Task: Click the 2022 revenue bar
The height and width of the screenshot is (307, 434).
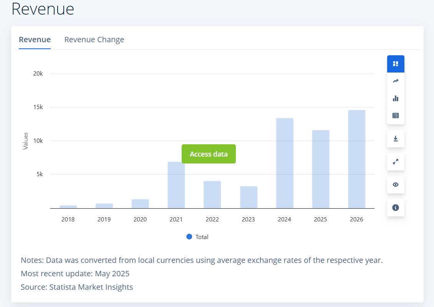Action: [212, 195]
